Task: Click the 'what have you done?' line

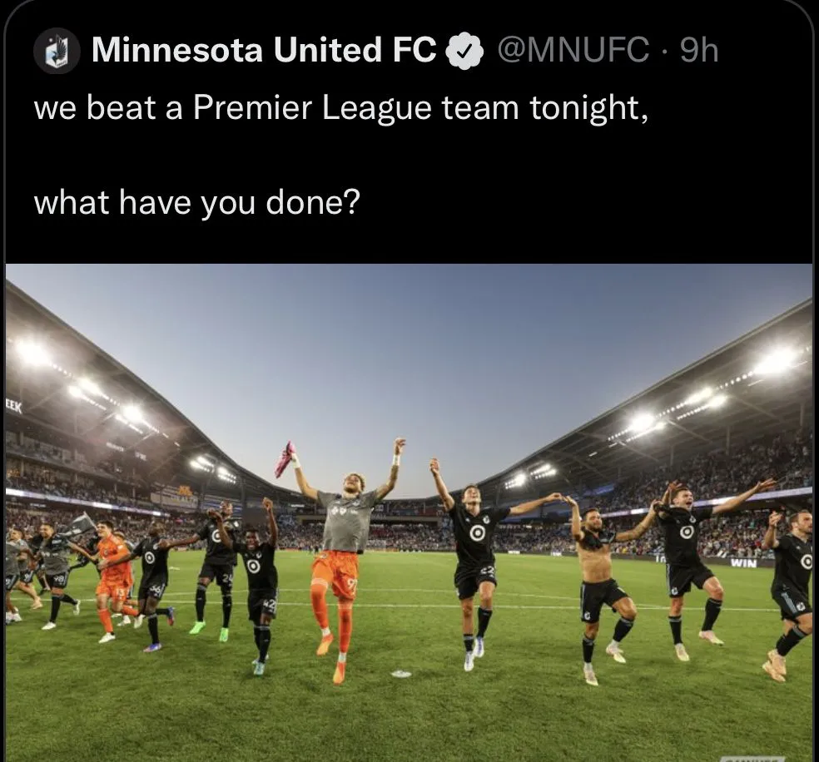Action: [x=197, y=202]
